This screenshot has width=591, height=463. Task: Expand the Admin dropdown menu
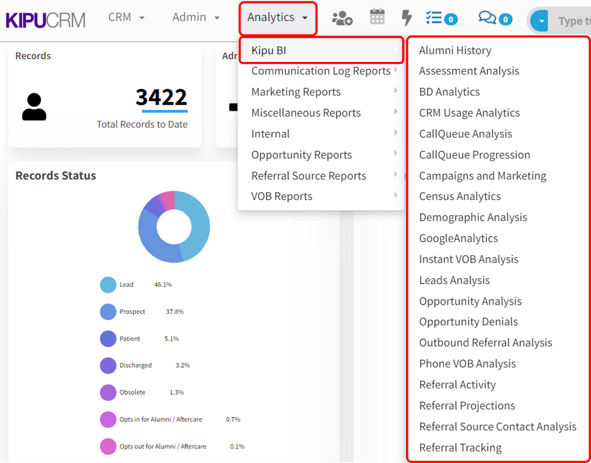pyautogui.click(x=196, y=18)
